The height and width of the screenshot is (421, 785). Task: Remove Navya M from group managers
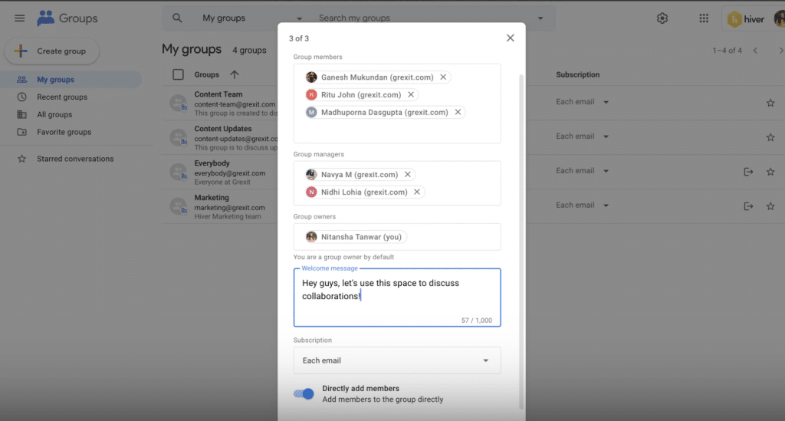408,175
